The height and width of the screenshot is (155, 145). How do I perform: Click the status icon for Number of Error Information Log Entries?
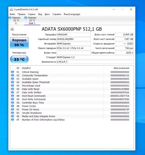[x=12, y=120]
